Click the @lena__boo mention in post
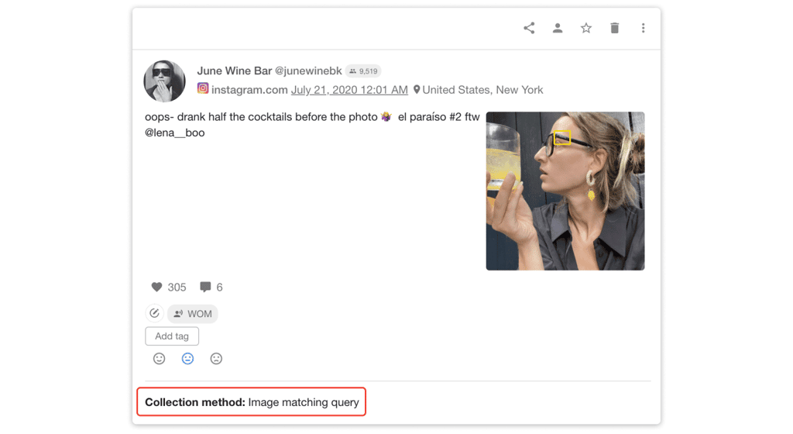The width and height of the screenshot is (793, 434). (175, 133)
